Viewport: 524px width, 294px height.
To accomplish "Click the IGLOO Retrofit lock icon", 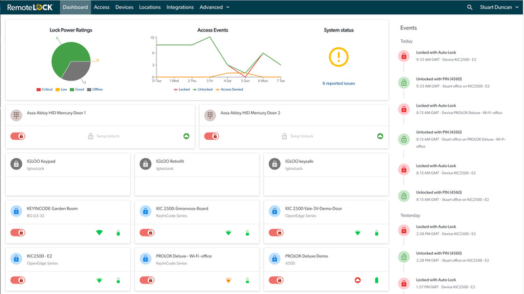I will click(x=145, y=164).
